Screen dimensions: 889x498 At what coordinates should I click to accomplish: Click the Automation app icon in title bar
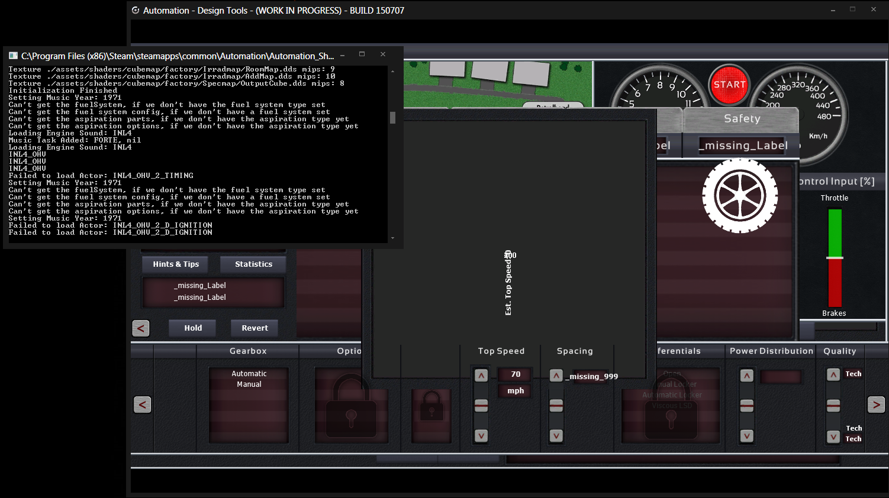[x=136, y=10]
